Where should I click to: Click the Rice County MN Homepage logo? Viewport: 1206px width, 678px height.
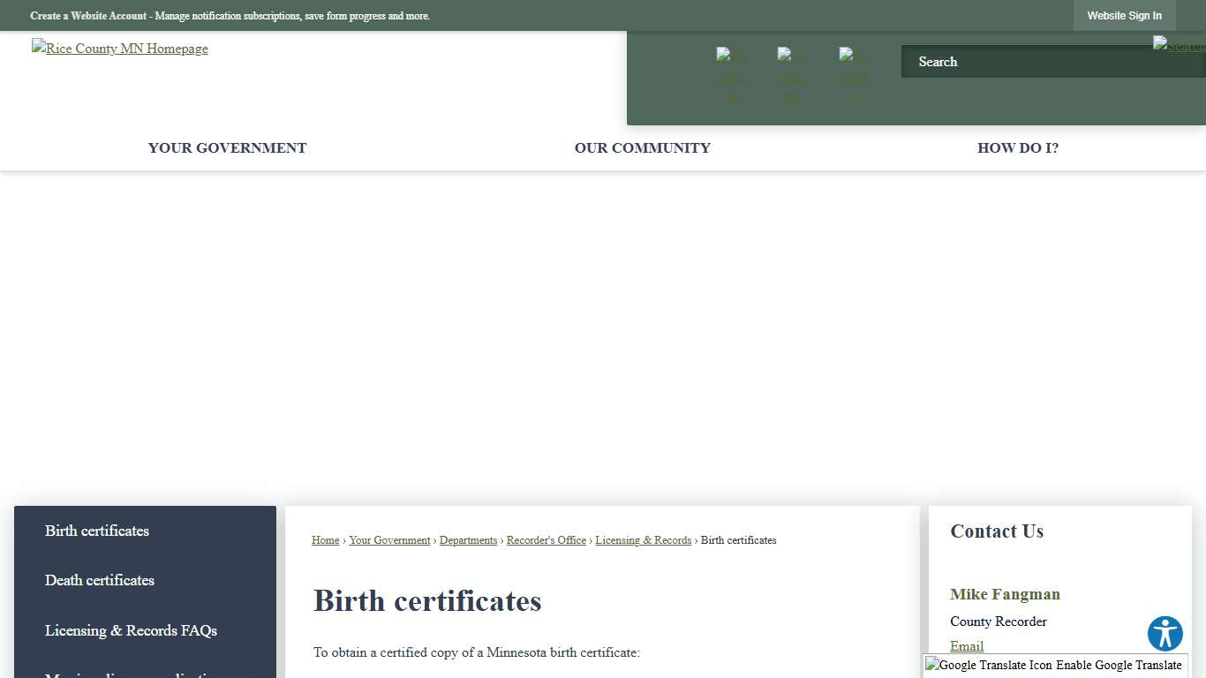tap(119, 49)
